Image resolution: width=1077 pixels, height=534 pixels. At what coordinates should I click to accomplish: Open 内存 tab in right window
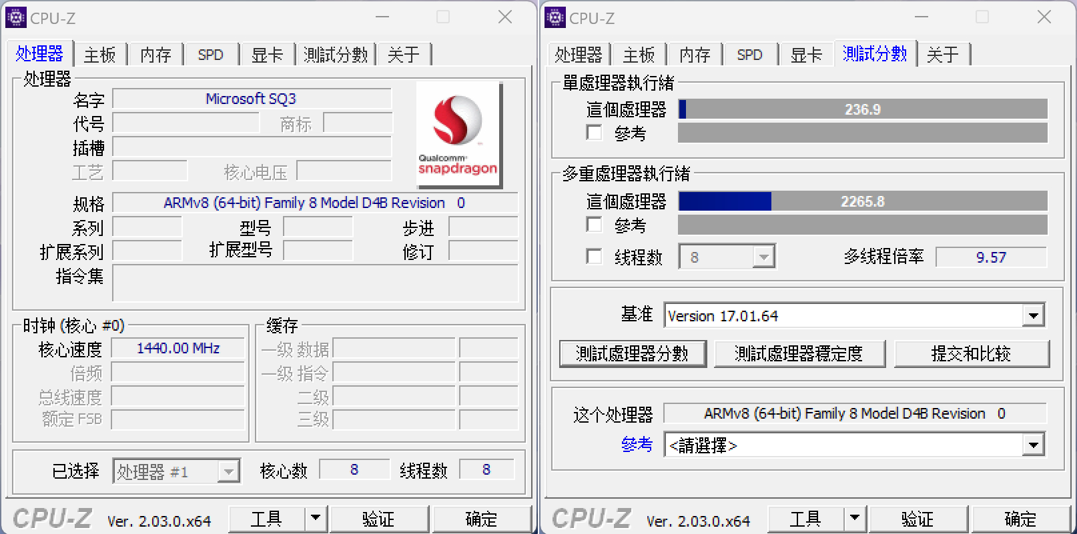(695, 55)
